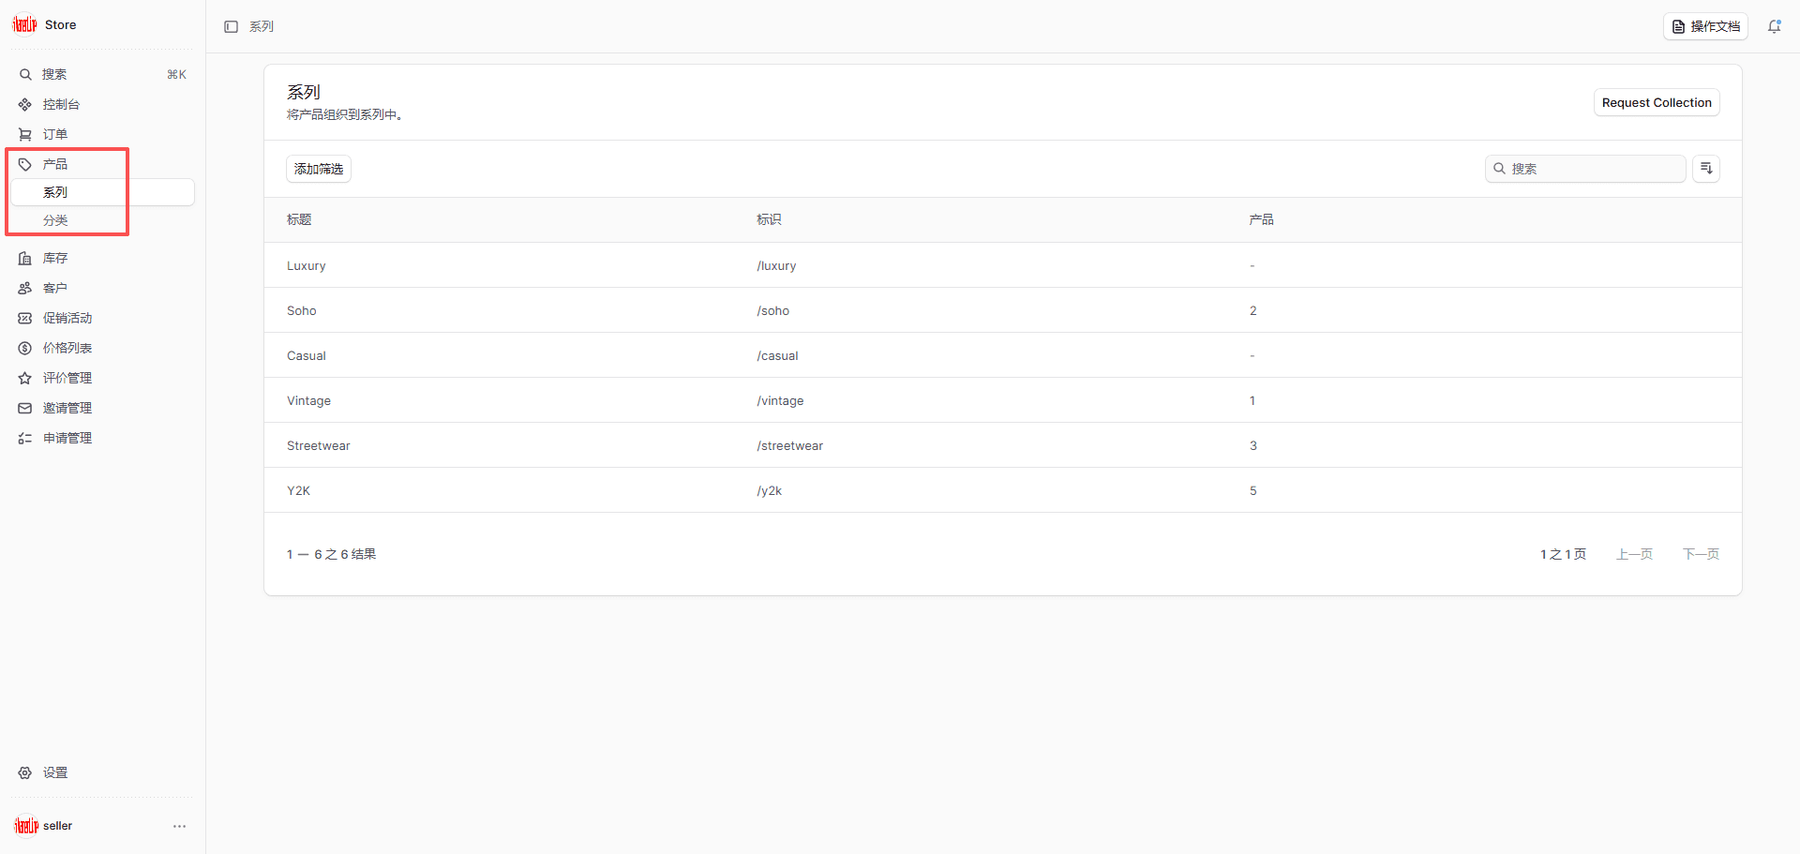Open the seller account options ellipsis
The image size is (1800, 854).
(x=179, y=827)
